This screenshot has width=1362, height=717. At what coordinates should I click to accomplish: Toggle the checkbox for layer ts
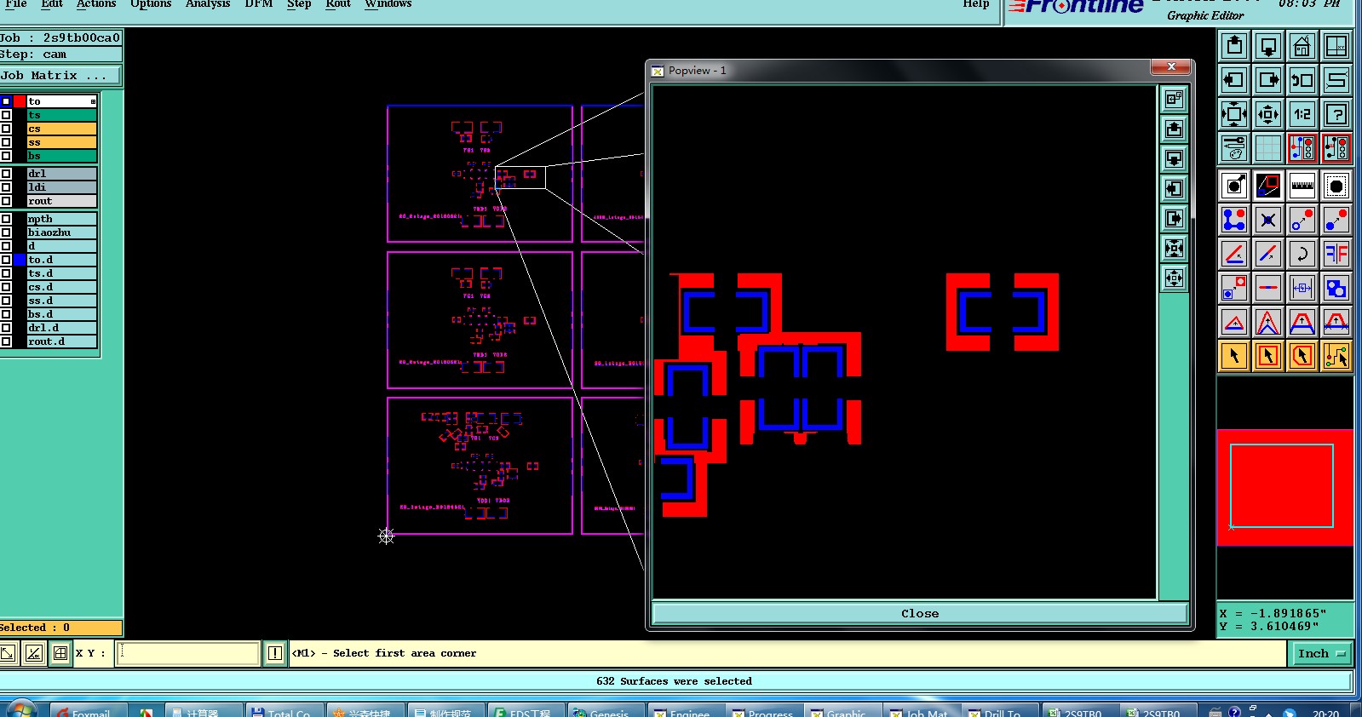tap(6, 115)
